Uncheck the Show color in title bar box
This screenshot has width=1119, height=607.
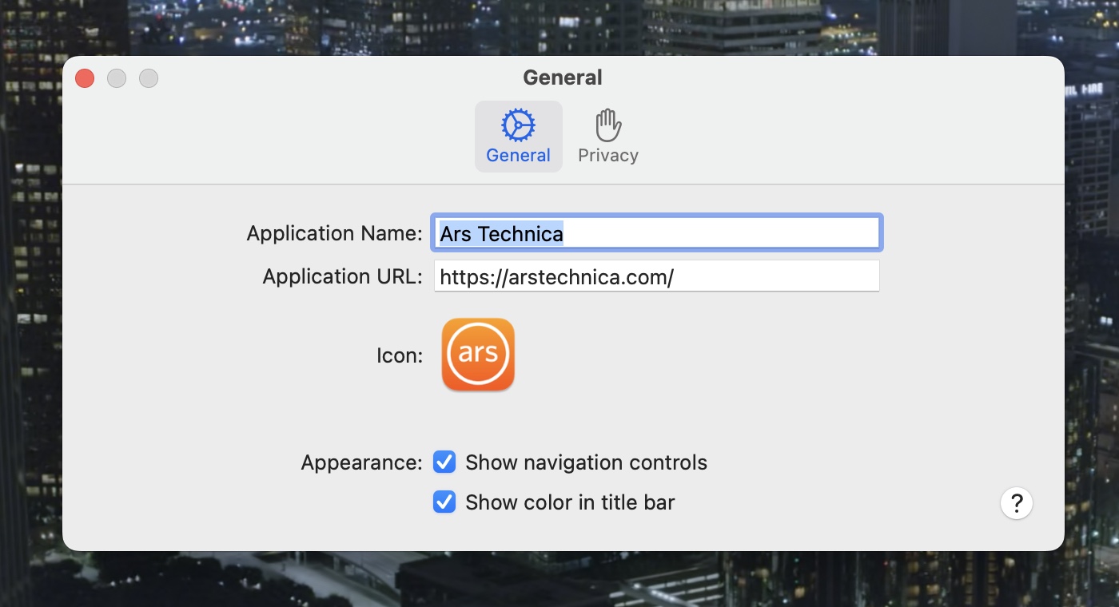click(x=444, y=502)
